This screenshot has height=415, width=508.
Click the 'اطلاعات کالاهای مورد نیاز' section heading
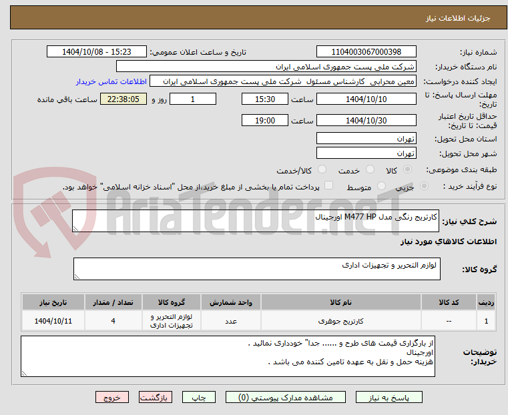pos(449,242)
